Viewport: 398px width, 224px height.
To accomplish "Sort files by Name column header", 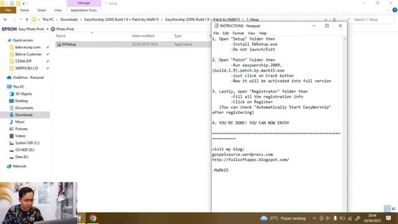I will 61,36.
